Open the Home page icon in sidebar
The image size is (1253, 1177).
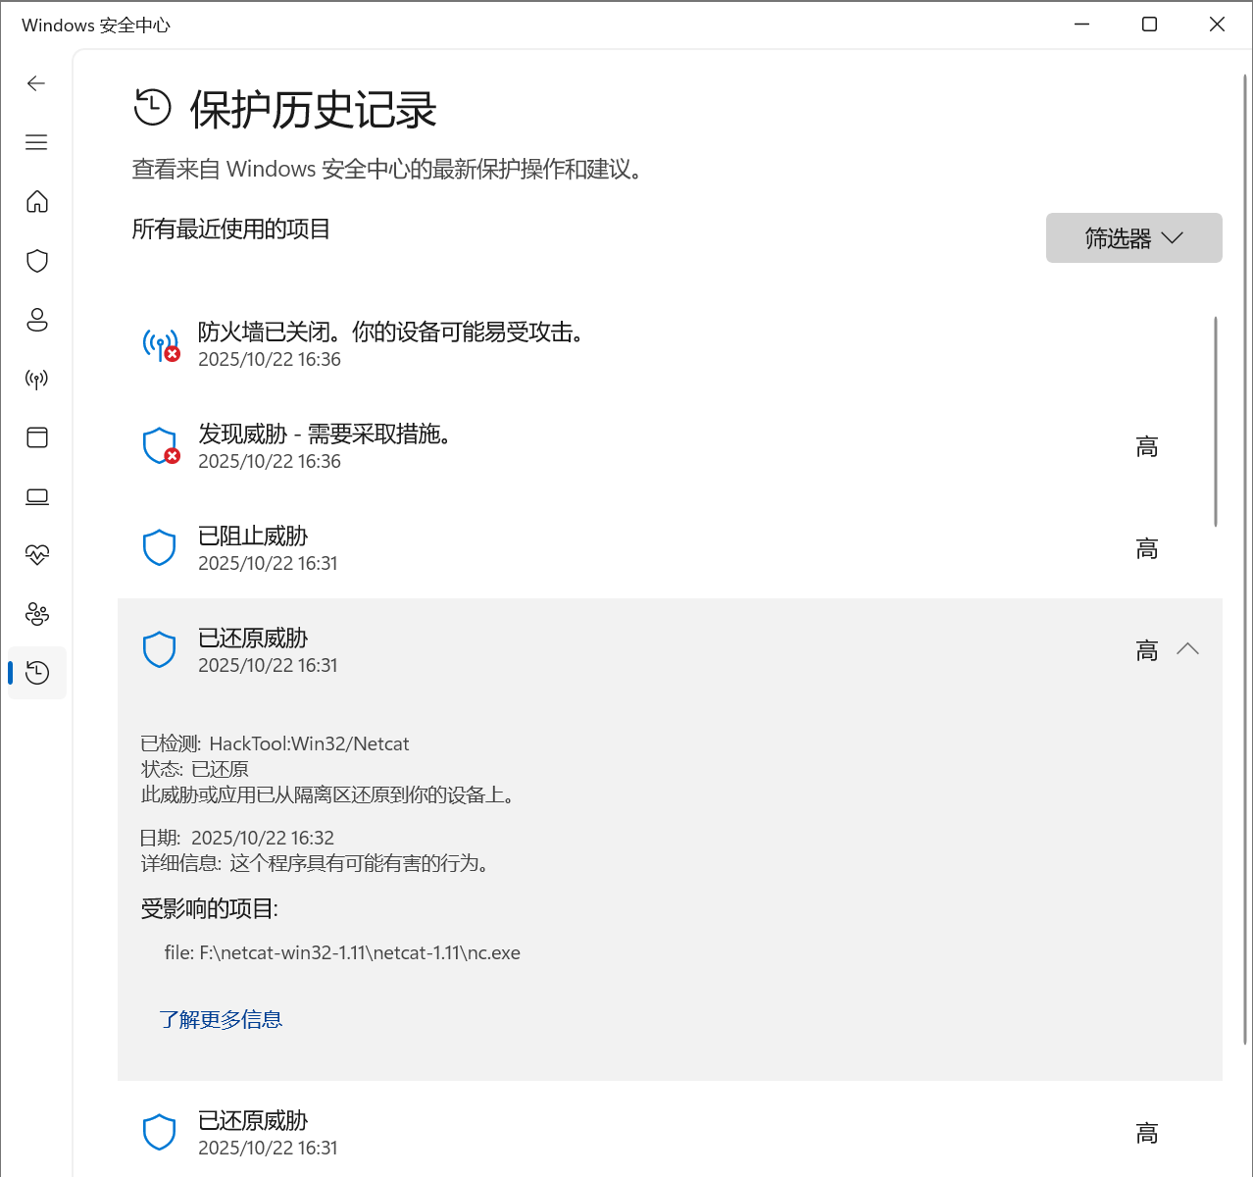(x=37, y=201)
